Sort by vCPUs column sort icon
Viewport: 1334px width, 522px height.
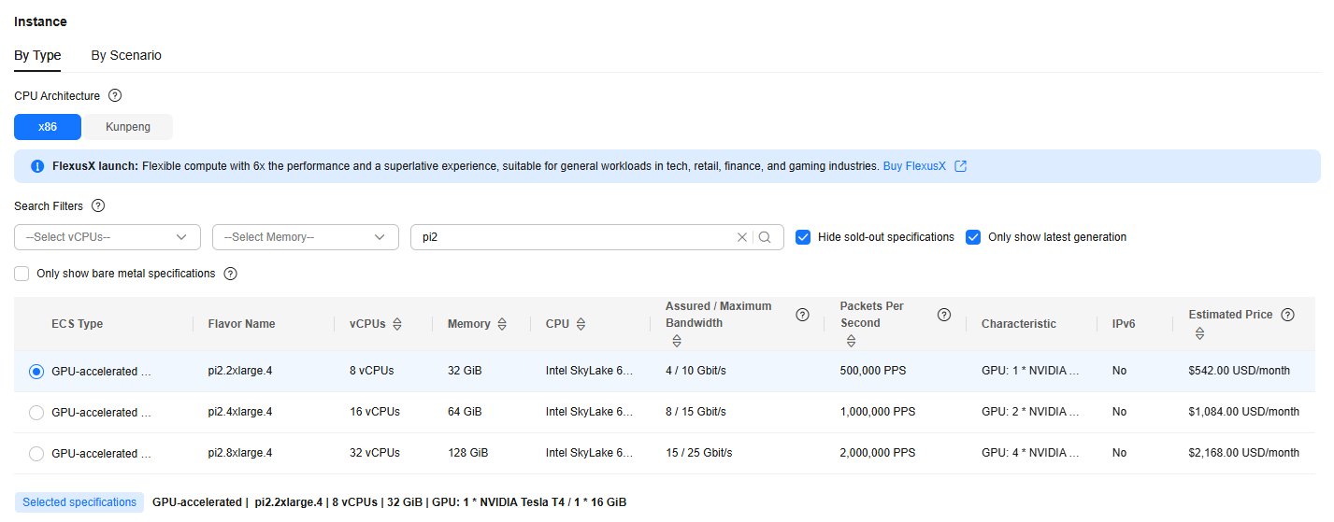click(397, 324)
